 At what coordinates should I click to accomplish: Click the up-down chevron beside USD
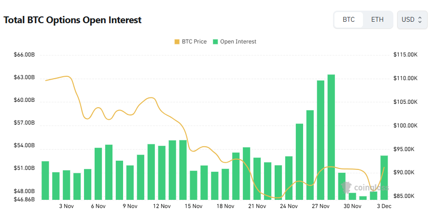tap(420, 20)
